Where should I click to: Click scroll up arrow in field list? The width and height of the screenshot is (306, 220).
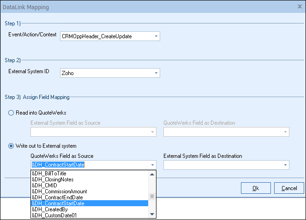[152, 174]
